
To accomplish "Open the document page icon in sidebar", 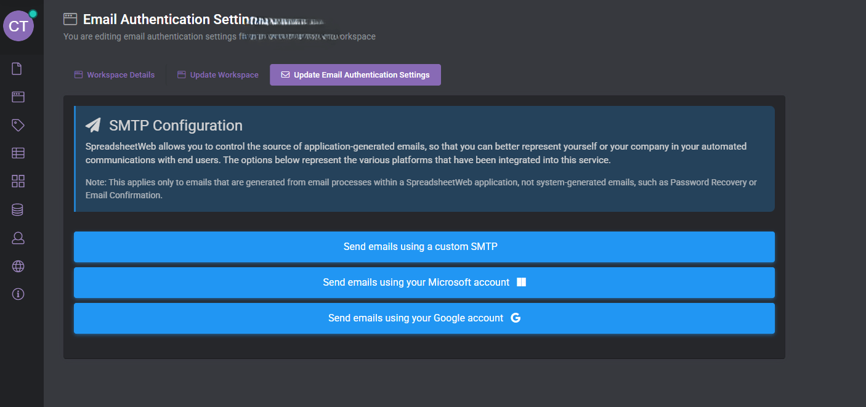I will (17, 68).
